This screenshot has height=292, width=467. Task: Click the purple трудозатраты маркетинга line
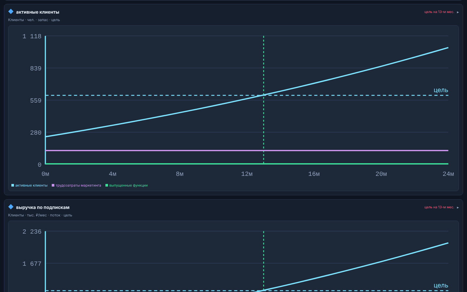tap(247, 151)
